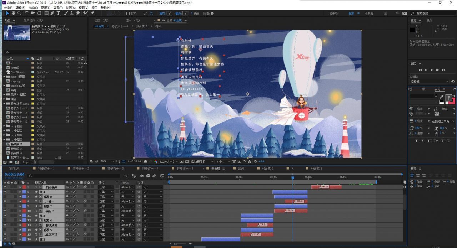Select the Hand tool in toolbar
This screenshot has width=457, height=248.
tap(13, 13)
